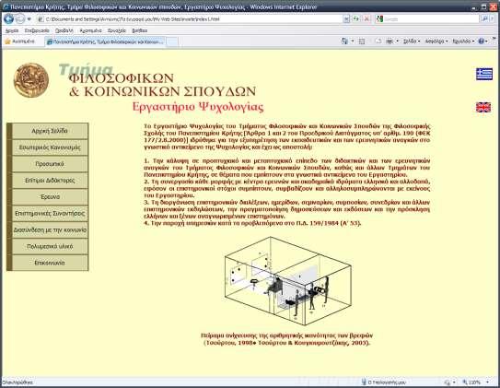The width and height of the screenshot is (500, 388).
Task: Open the Επίτιμοι Διδάκτορες sidebar button
Action: coord(50,181)
